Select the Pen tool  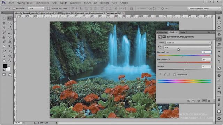click(x=4, y=51)
